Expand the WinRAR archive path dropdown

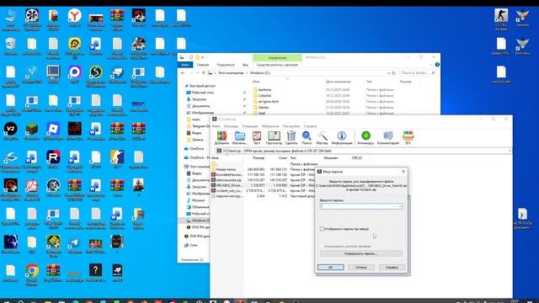[510, 151]
